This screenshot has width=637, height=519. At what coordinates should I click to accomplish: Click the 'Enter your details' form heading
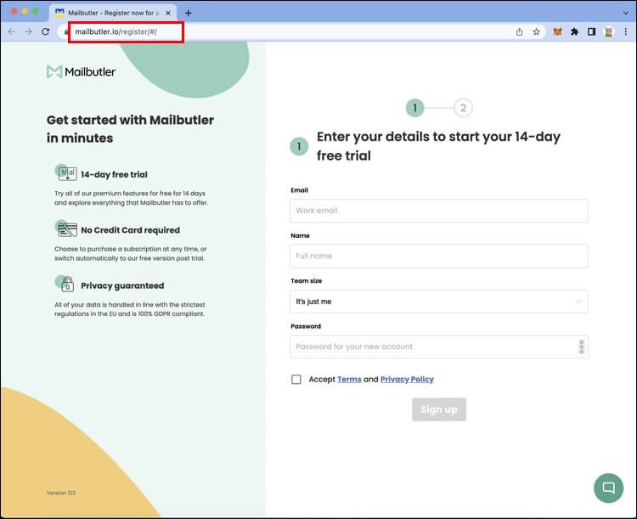[x=439, y=146]
